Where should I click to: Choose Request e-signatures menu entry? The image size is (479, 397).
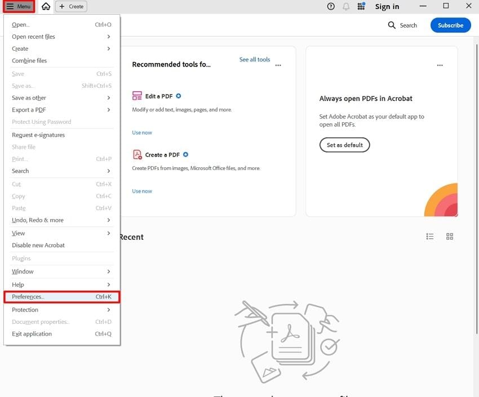(38, 135)
